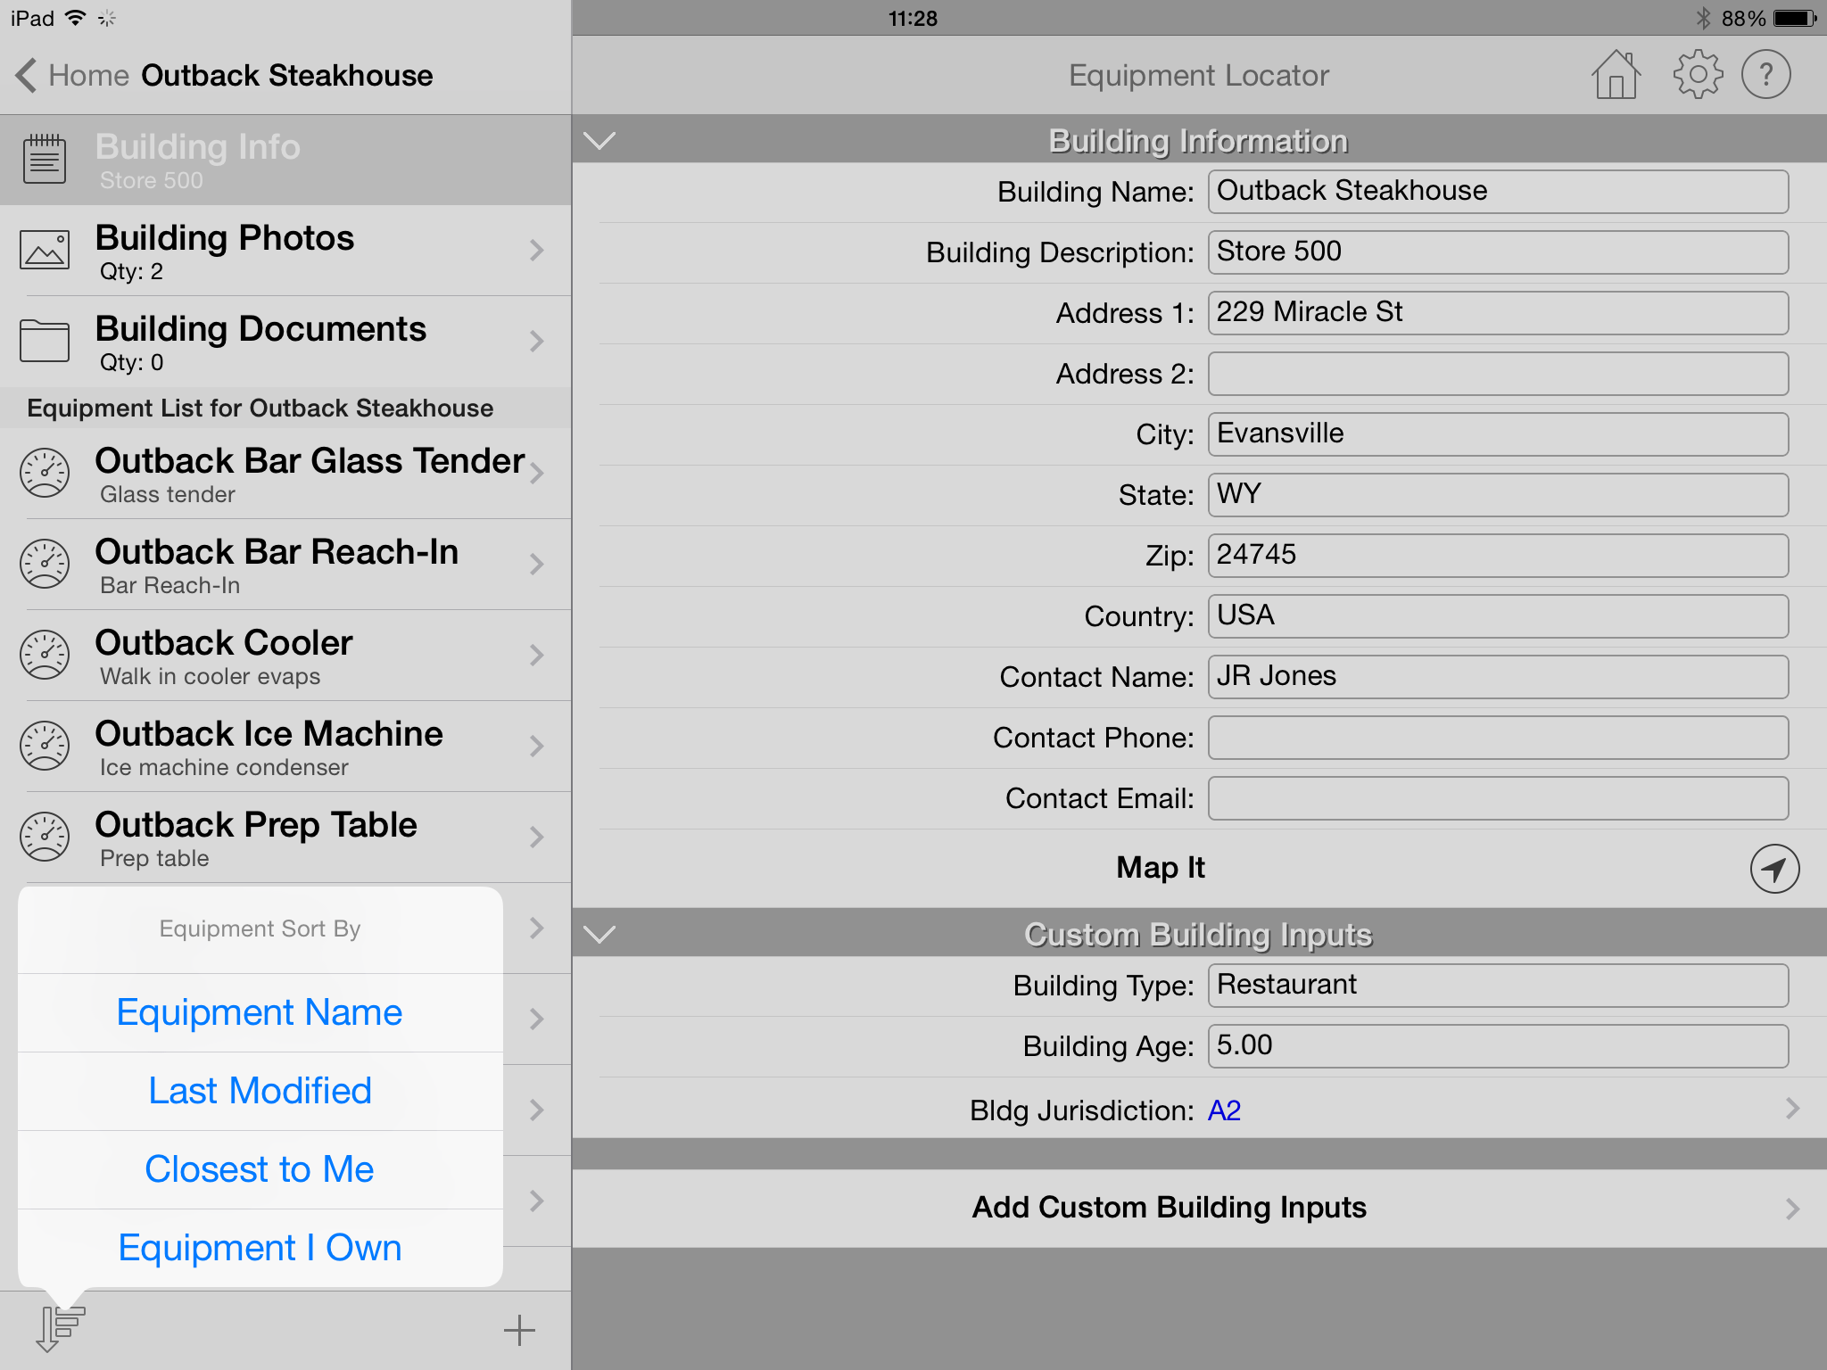Tap the empty Address 2 field
Viewport: 1827px width, 1370px height.
click(x=1498, y=374)
